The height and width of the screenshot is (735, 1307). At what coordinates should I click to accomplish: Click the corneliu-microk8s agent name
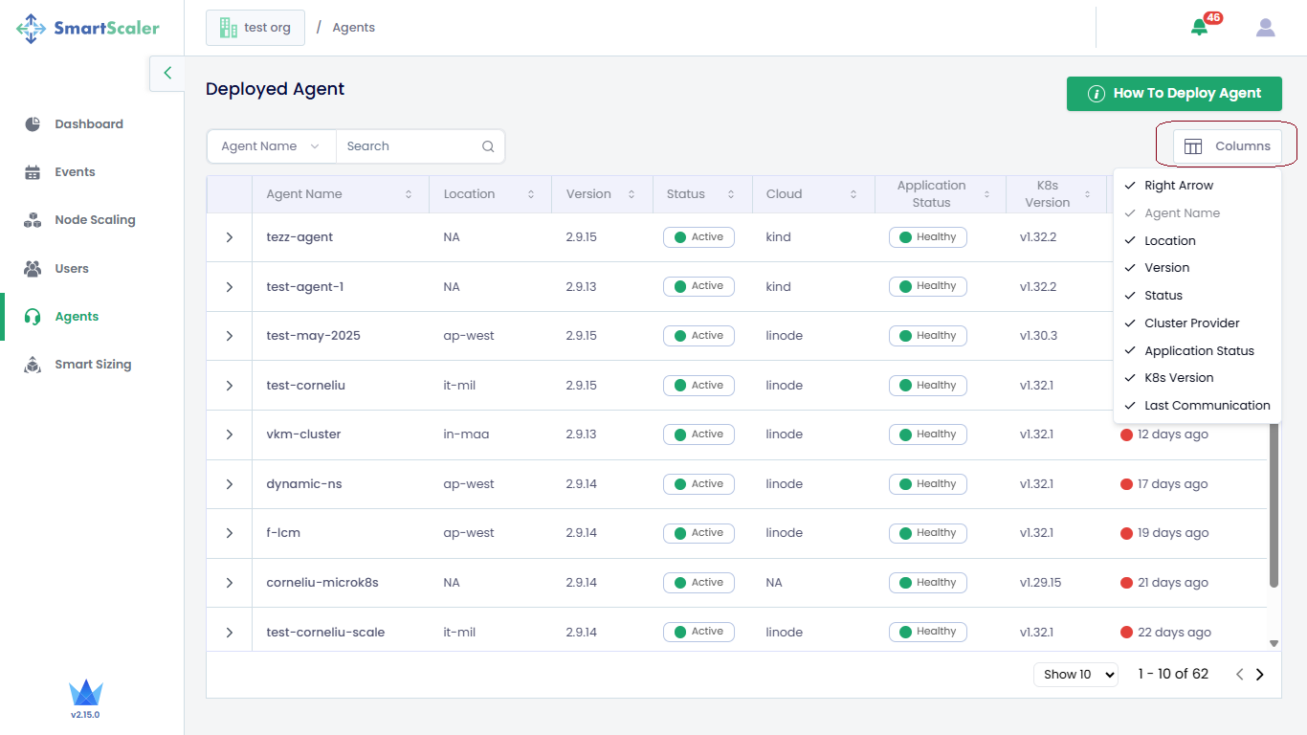tap(322, 583)
